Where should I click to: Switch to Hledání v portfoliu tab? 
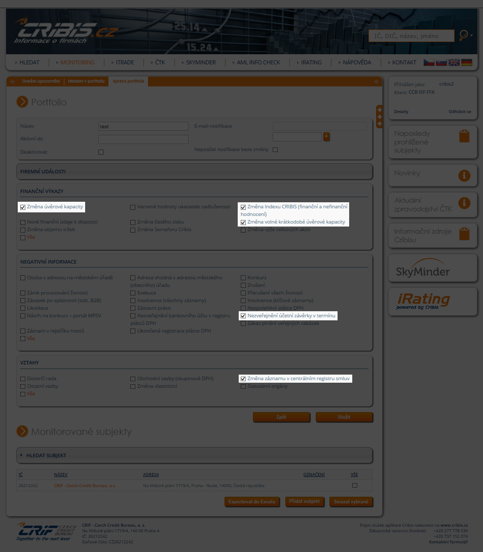pyautogui.click(x=86, y=81)
